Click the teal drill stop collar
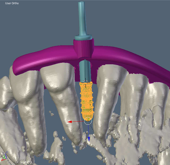The height and width of the screenshot is (165, 170). [x=83, y=37]
